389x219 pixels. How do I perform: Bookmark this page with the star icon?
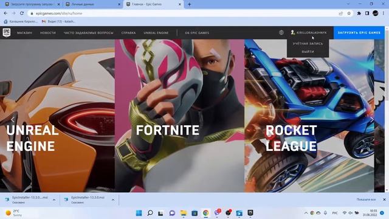tap(349, 13)
